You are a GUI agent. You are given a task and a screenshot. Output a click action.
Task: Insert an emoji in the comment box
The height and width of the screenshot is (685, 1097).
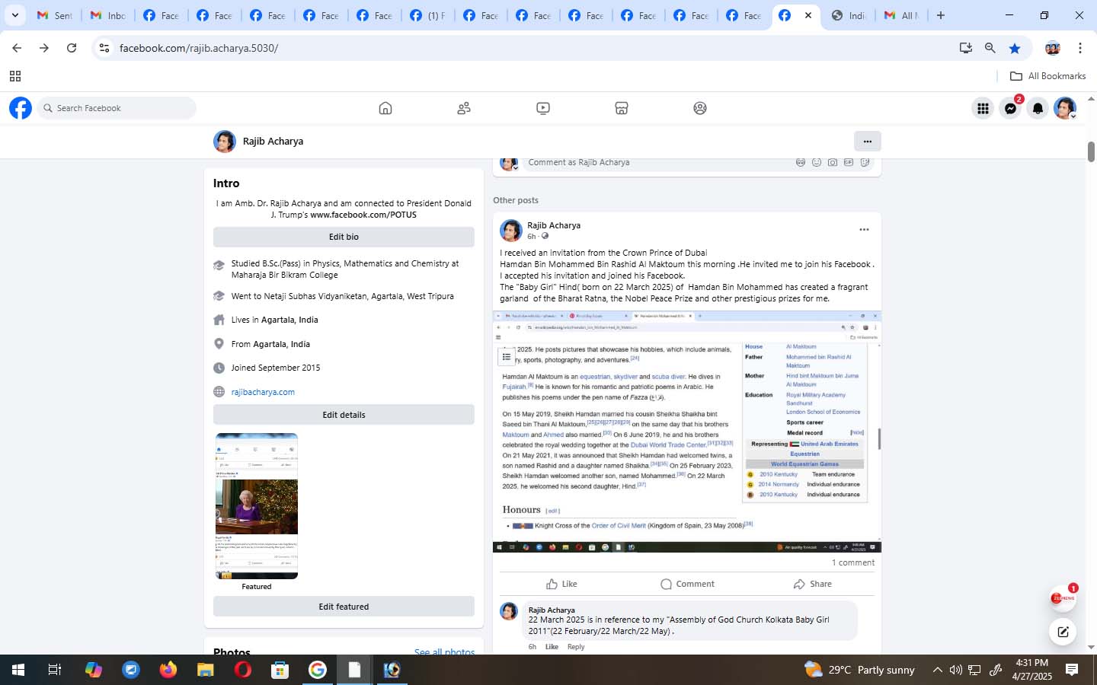[817, 162]
